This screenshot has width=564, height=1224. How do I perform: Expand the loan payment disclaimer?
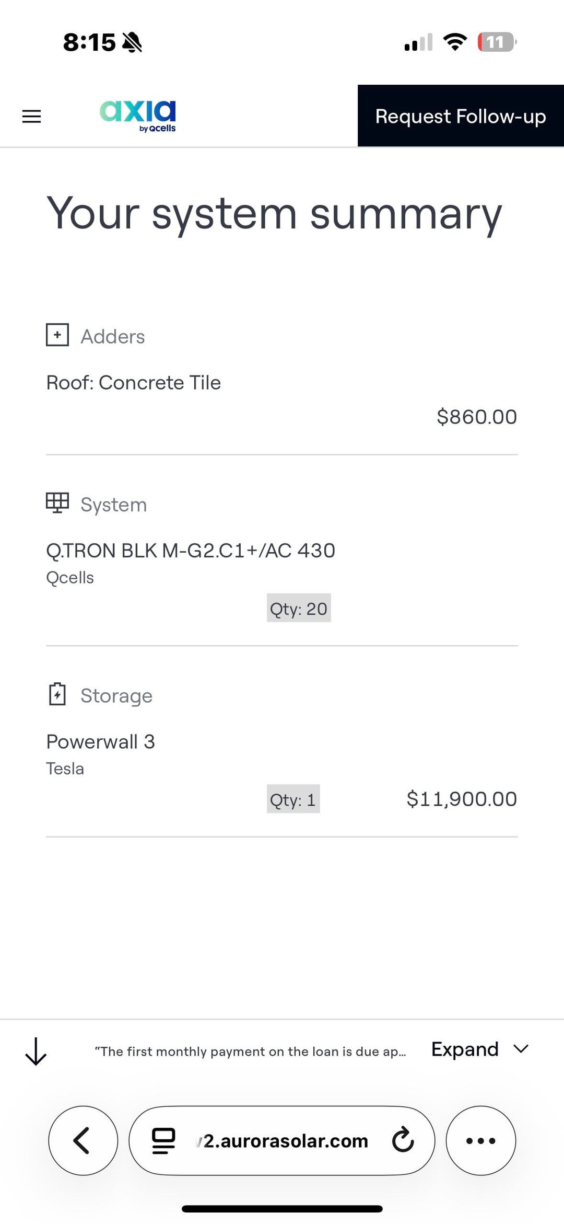coord(464,1049)
